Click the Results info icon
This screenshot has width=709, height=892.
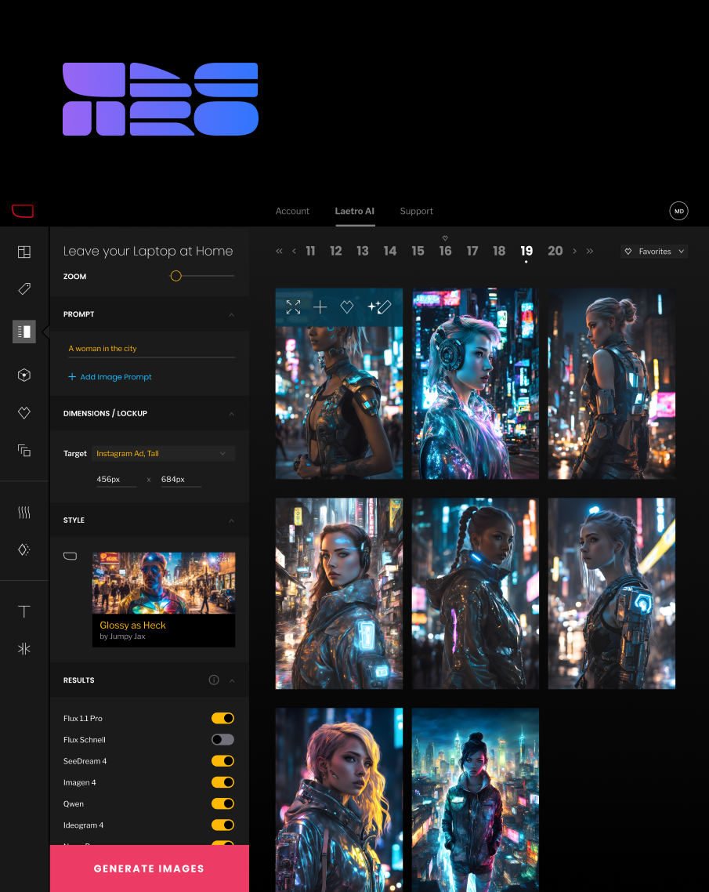214,680
